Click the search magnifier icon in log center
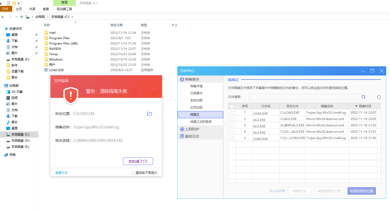Screen dimensions: 390x211 tap(363, 97)
